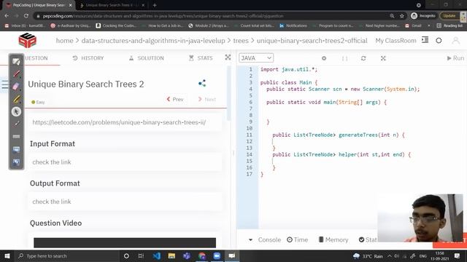Open the weather 33°C Rain widget
Image resolution: width=467 pixels, height=262 pixels.
tap(368, 256)
